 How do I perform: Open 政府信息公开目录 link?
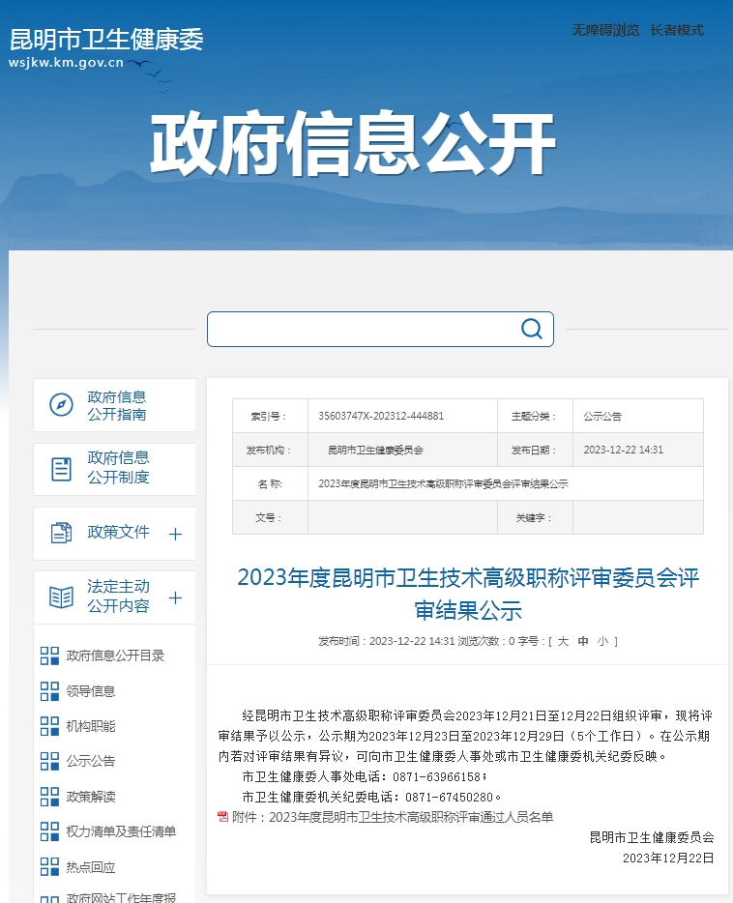(115, 655)
